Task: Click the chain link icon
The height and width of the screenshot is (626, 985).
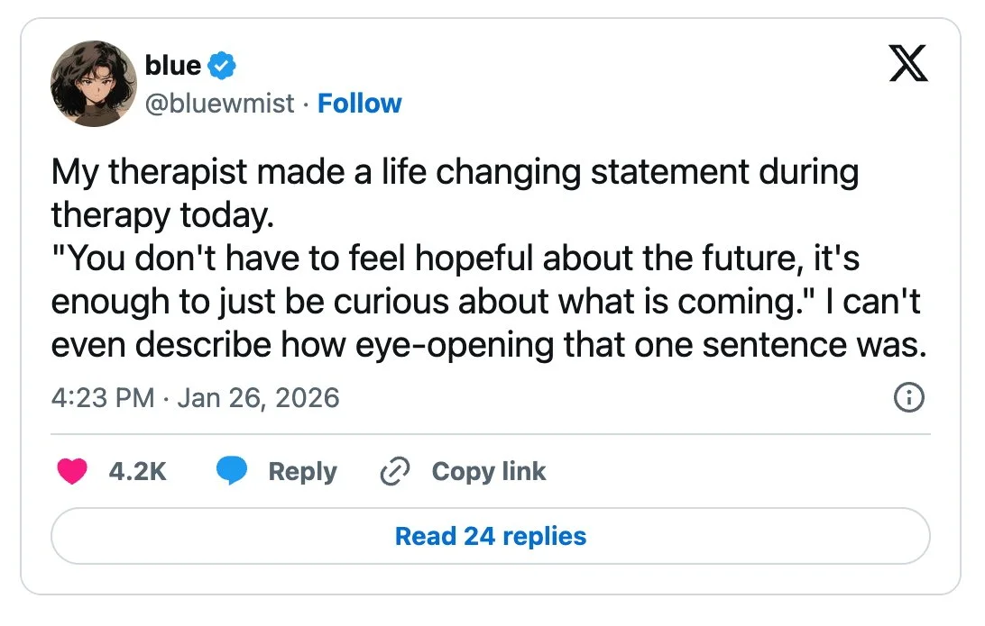Action: (395, 471)
